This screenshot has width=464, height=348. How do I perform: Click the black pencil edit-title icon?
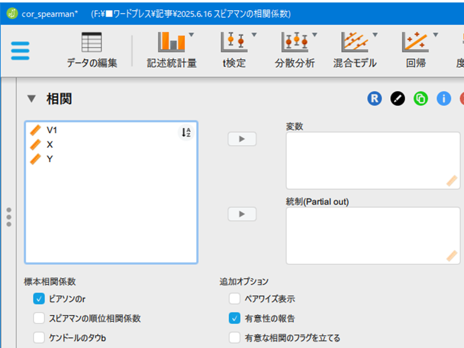point(398,99)
